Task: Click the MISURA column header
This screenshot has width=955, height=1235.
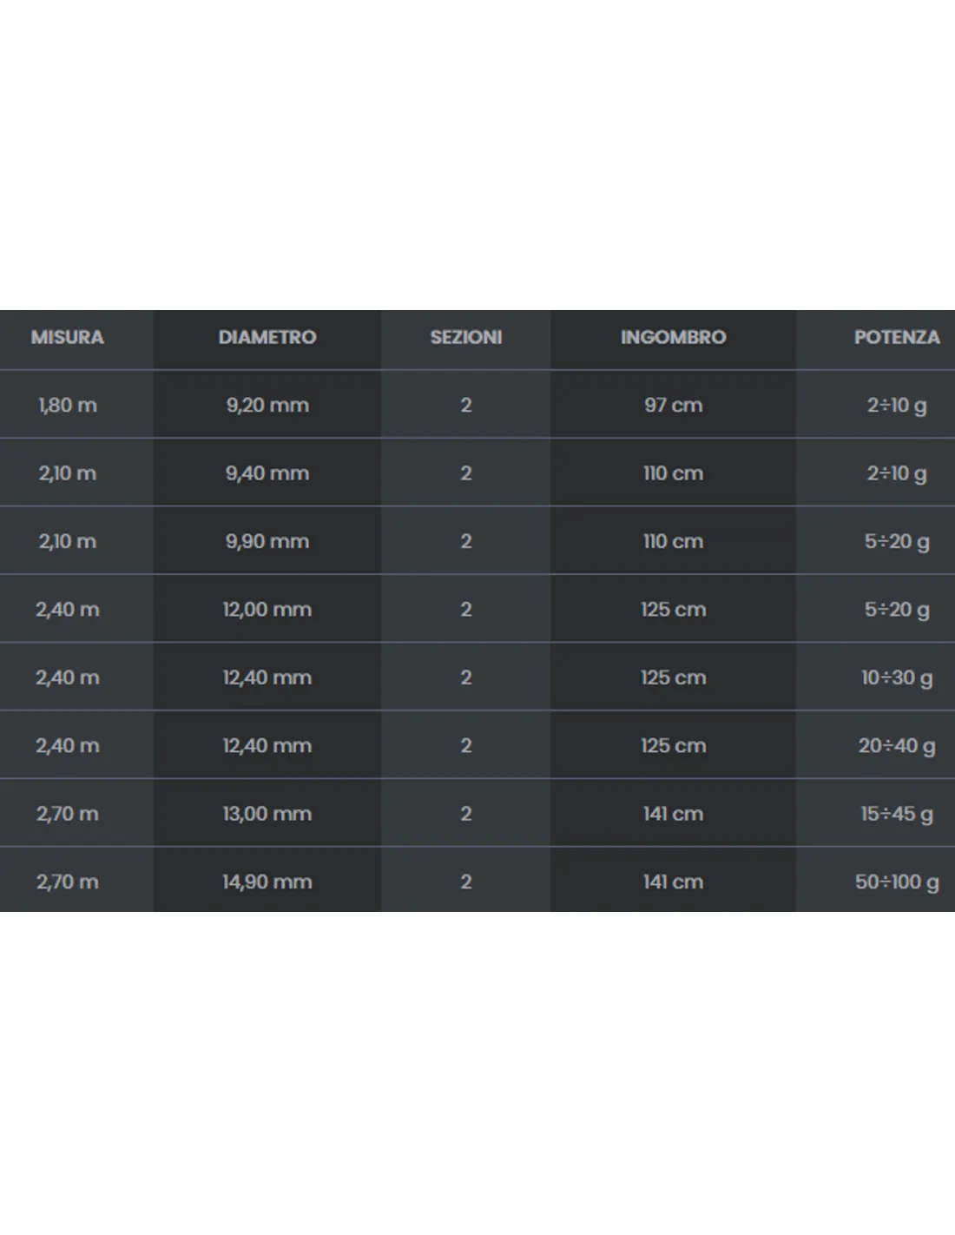Action: 68,337
